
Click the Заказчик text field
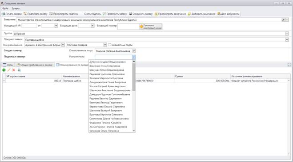[149, 20]
